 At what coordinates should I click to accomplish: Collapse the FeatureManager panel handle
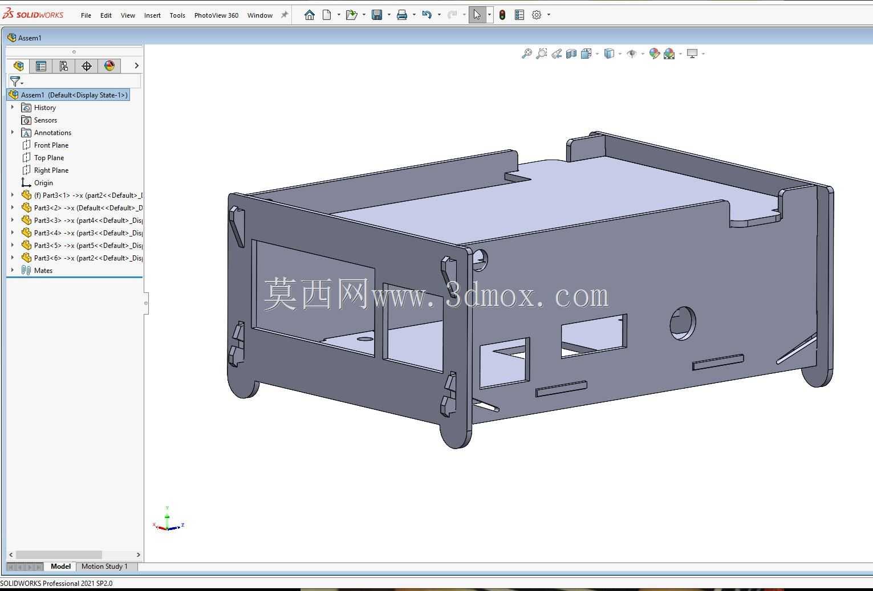pos(146,303)
